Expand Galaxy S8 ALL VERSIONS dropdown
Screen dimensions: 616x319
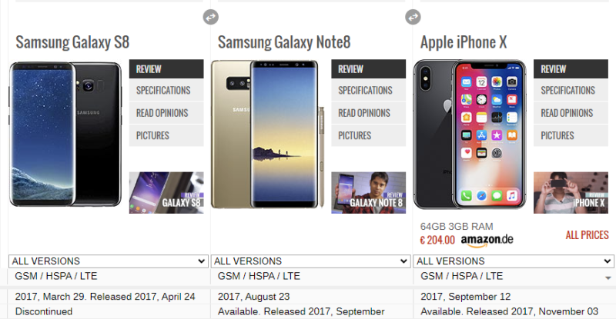108,261
